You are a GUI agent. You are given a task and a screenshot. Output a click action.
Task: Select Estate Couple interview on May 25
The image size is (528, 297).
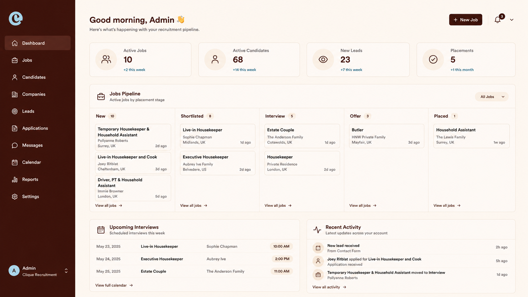[x=195, y=271]
